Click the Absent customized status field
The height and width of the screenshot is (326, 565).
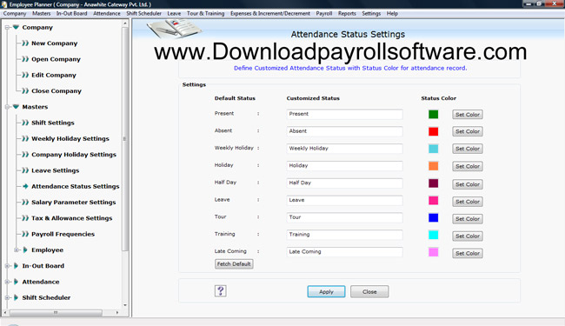click(x=344, y=131)
